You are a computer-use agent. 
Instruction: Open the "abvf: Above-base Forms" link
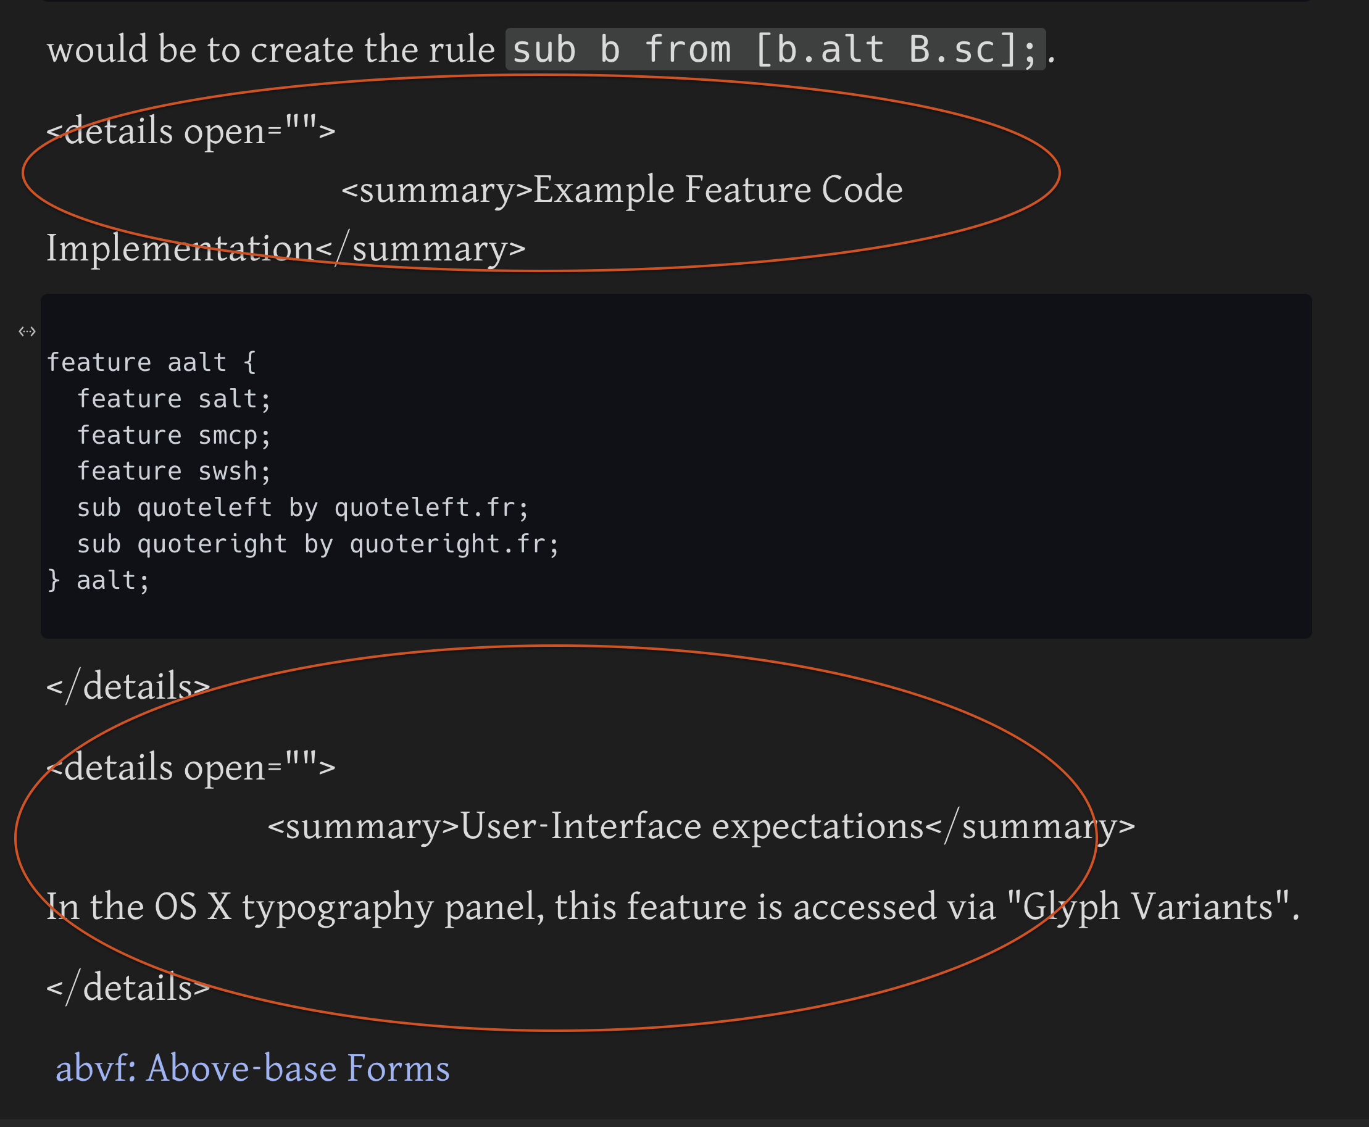(252, 1068)
